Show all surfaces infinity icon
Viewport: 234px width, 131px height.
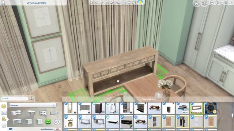(57, 122)
